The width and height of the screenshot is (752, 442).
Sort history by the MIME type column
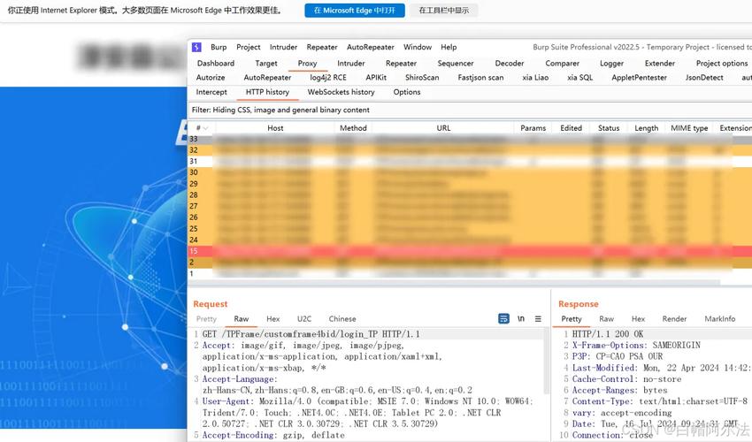(689, 128)
